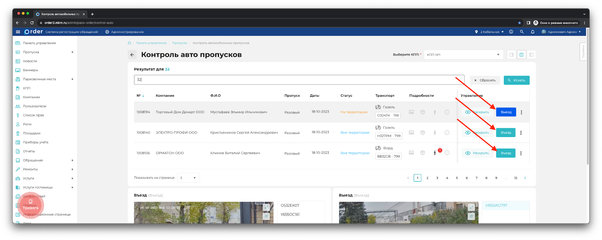Switch to the center split layout view
The height and width of the screenshot is (240, 602).
tap(521, 55)
